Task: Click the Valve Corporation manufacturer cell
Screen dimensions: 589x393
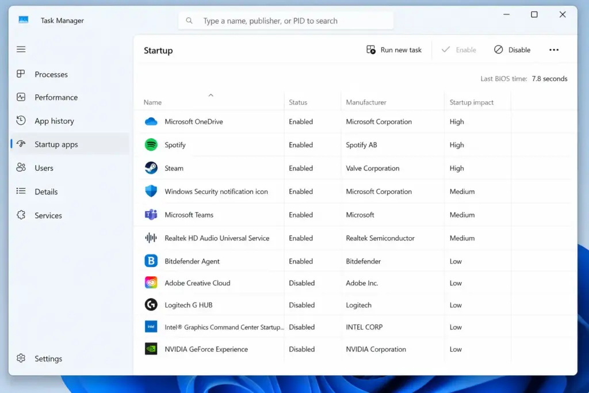Action: (x=373, y=168)
